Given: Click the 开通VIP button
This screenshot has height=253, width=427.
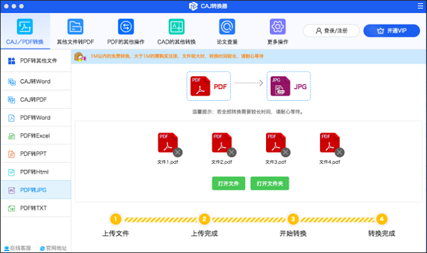Looking at the screenshot, I should 392,31.
